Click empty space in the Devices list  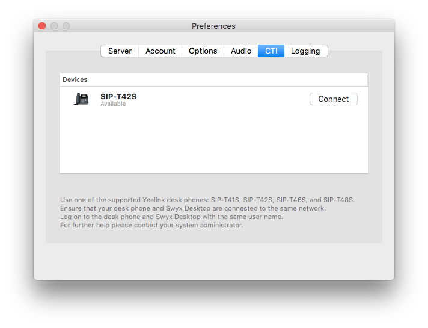coord(213,144)
